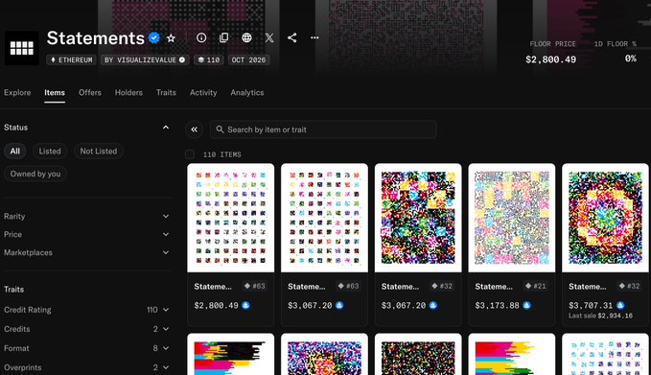Click the ETHEREUM chain badge
The width and height of the screenshot is (651, 375).
71,59
